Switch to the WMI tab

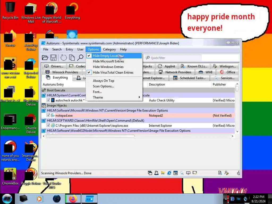(206, 72)
